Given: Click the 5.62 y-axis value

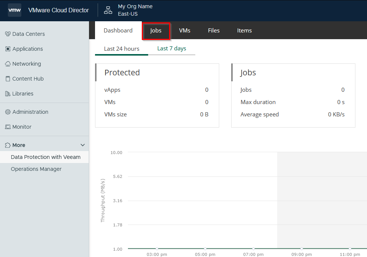Looking at the screenshot, I should coord(117,176).
